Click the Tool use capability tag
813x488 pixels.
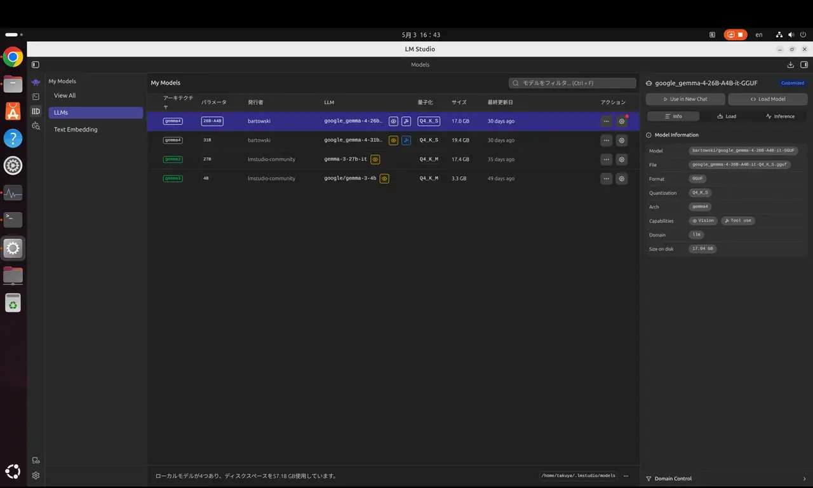click(738, 220)
